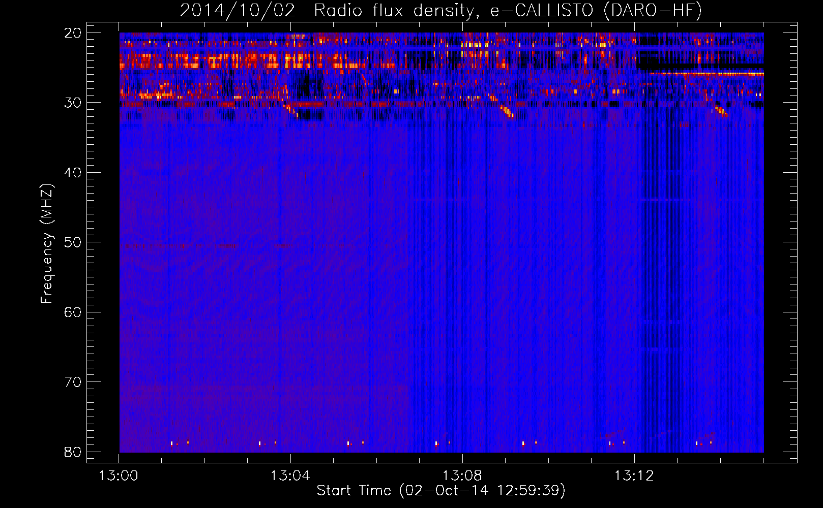The image size is (823, 508).
Task: Click the 60 frequency tick label
Action: (73, 312)
